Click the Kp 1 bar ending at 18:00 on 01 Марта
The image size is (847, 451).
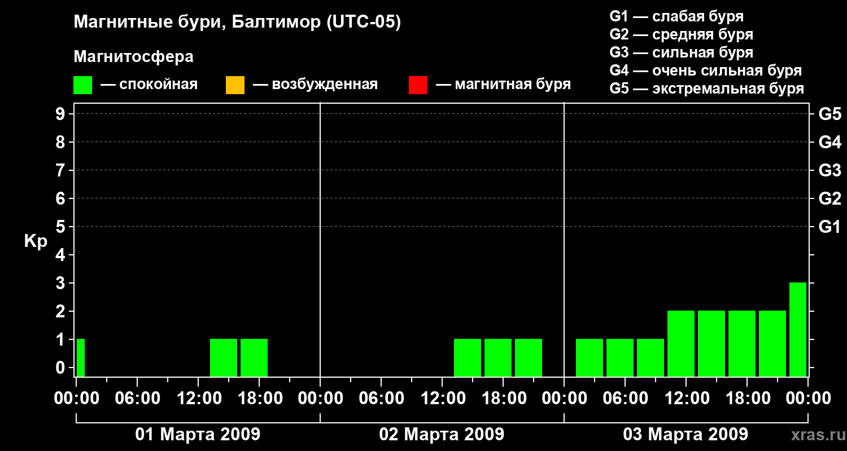coord(224,357)
